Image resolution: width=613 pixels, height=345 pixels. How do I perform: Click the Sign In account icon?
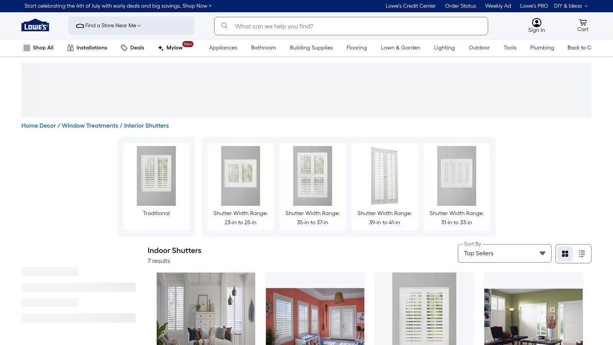click(536, 26)
